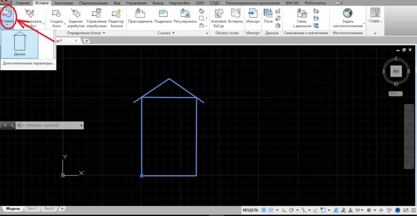The width and height of the screenshot is (417, 216).
Task: Open the Параметризация ribbon tab
Action: pos(93,3)
